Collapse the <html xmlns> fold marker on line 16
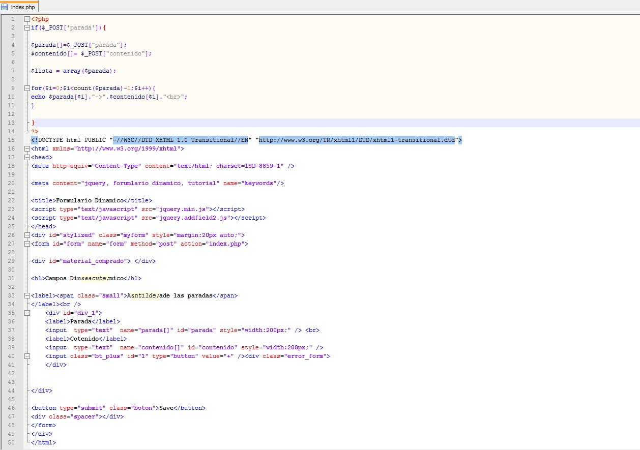 [27, 148]
